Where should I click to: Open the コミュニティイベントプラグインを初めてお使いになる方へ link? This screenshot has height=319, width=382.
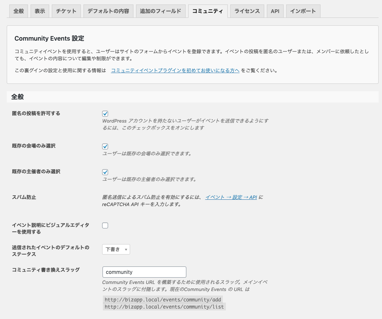(175, 70)
